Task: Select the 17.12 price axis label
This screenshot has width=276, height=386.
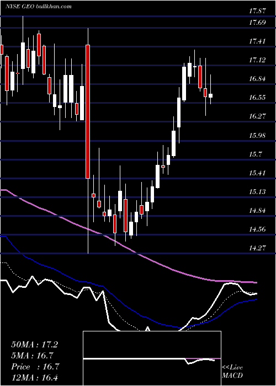Action: click(x=257, y=60)
